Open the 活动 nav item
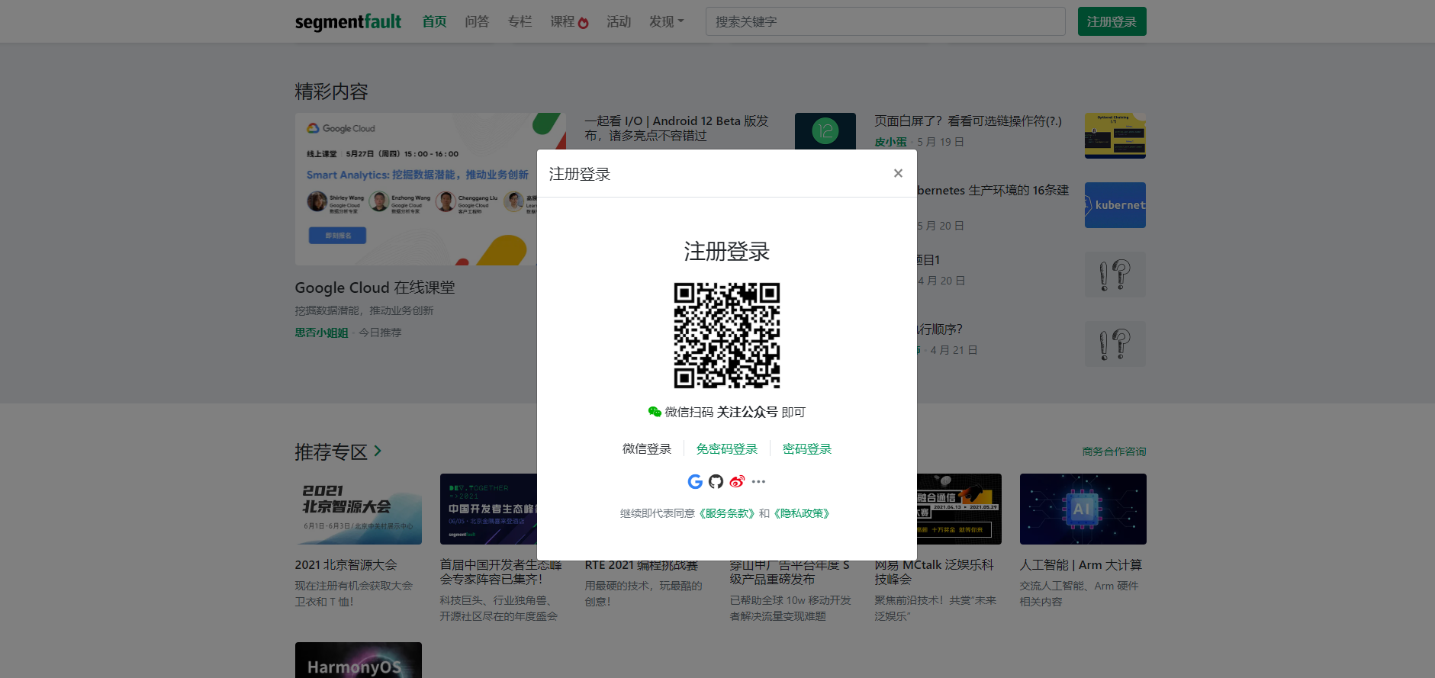 pos(619,21)
